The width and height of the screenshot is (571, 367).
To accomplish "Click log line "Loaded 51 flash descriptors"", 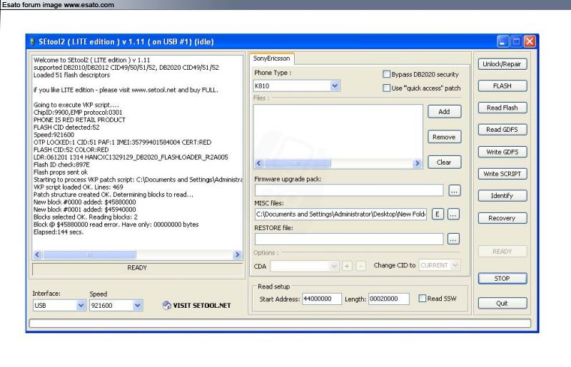I will pos(71,75).
